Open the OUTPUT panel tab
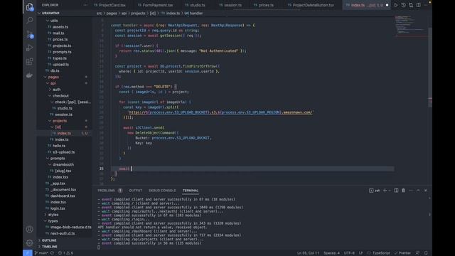 135,191
